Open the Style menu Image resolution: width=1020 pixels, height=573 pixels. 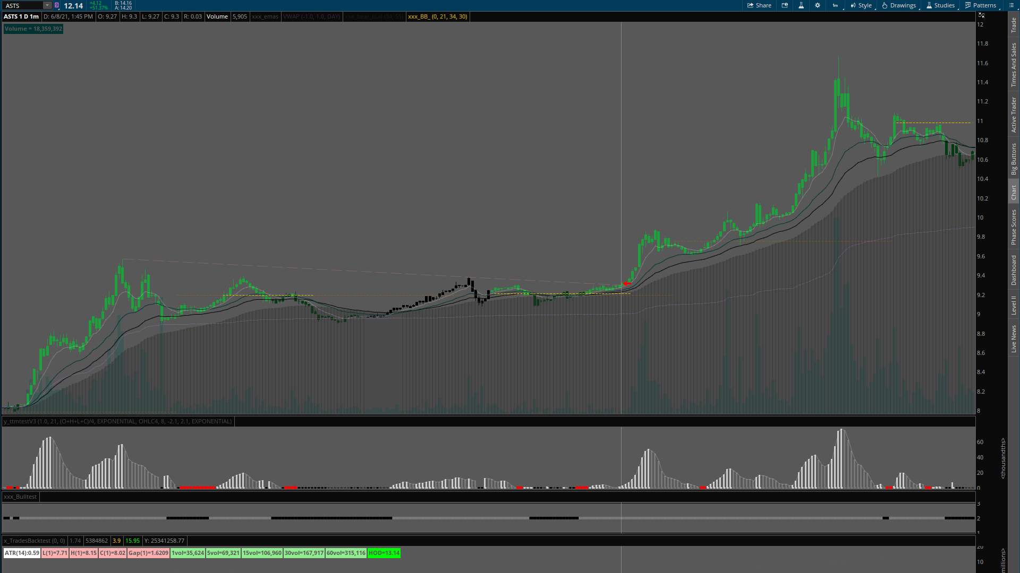861,5
